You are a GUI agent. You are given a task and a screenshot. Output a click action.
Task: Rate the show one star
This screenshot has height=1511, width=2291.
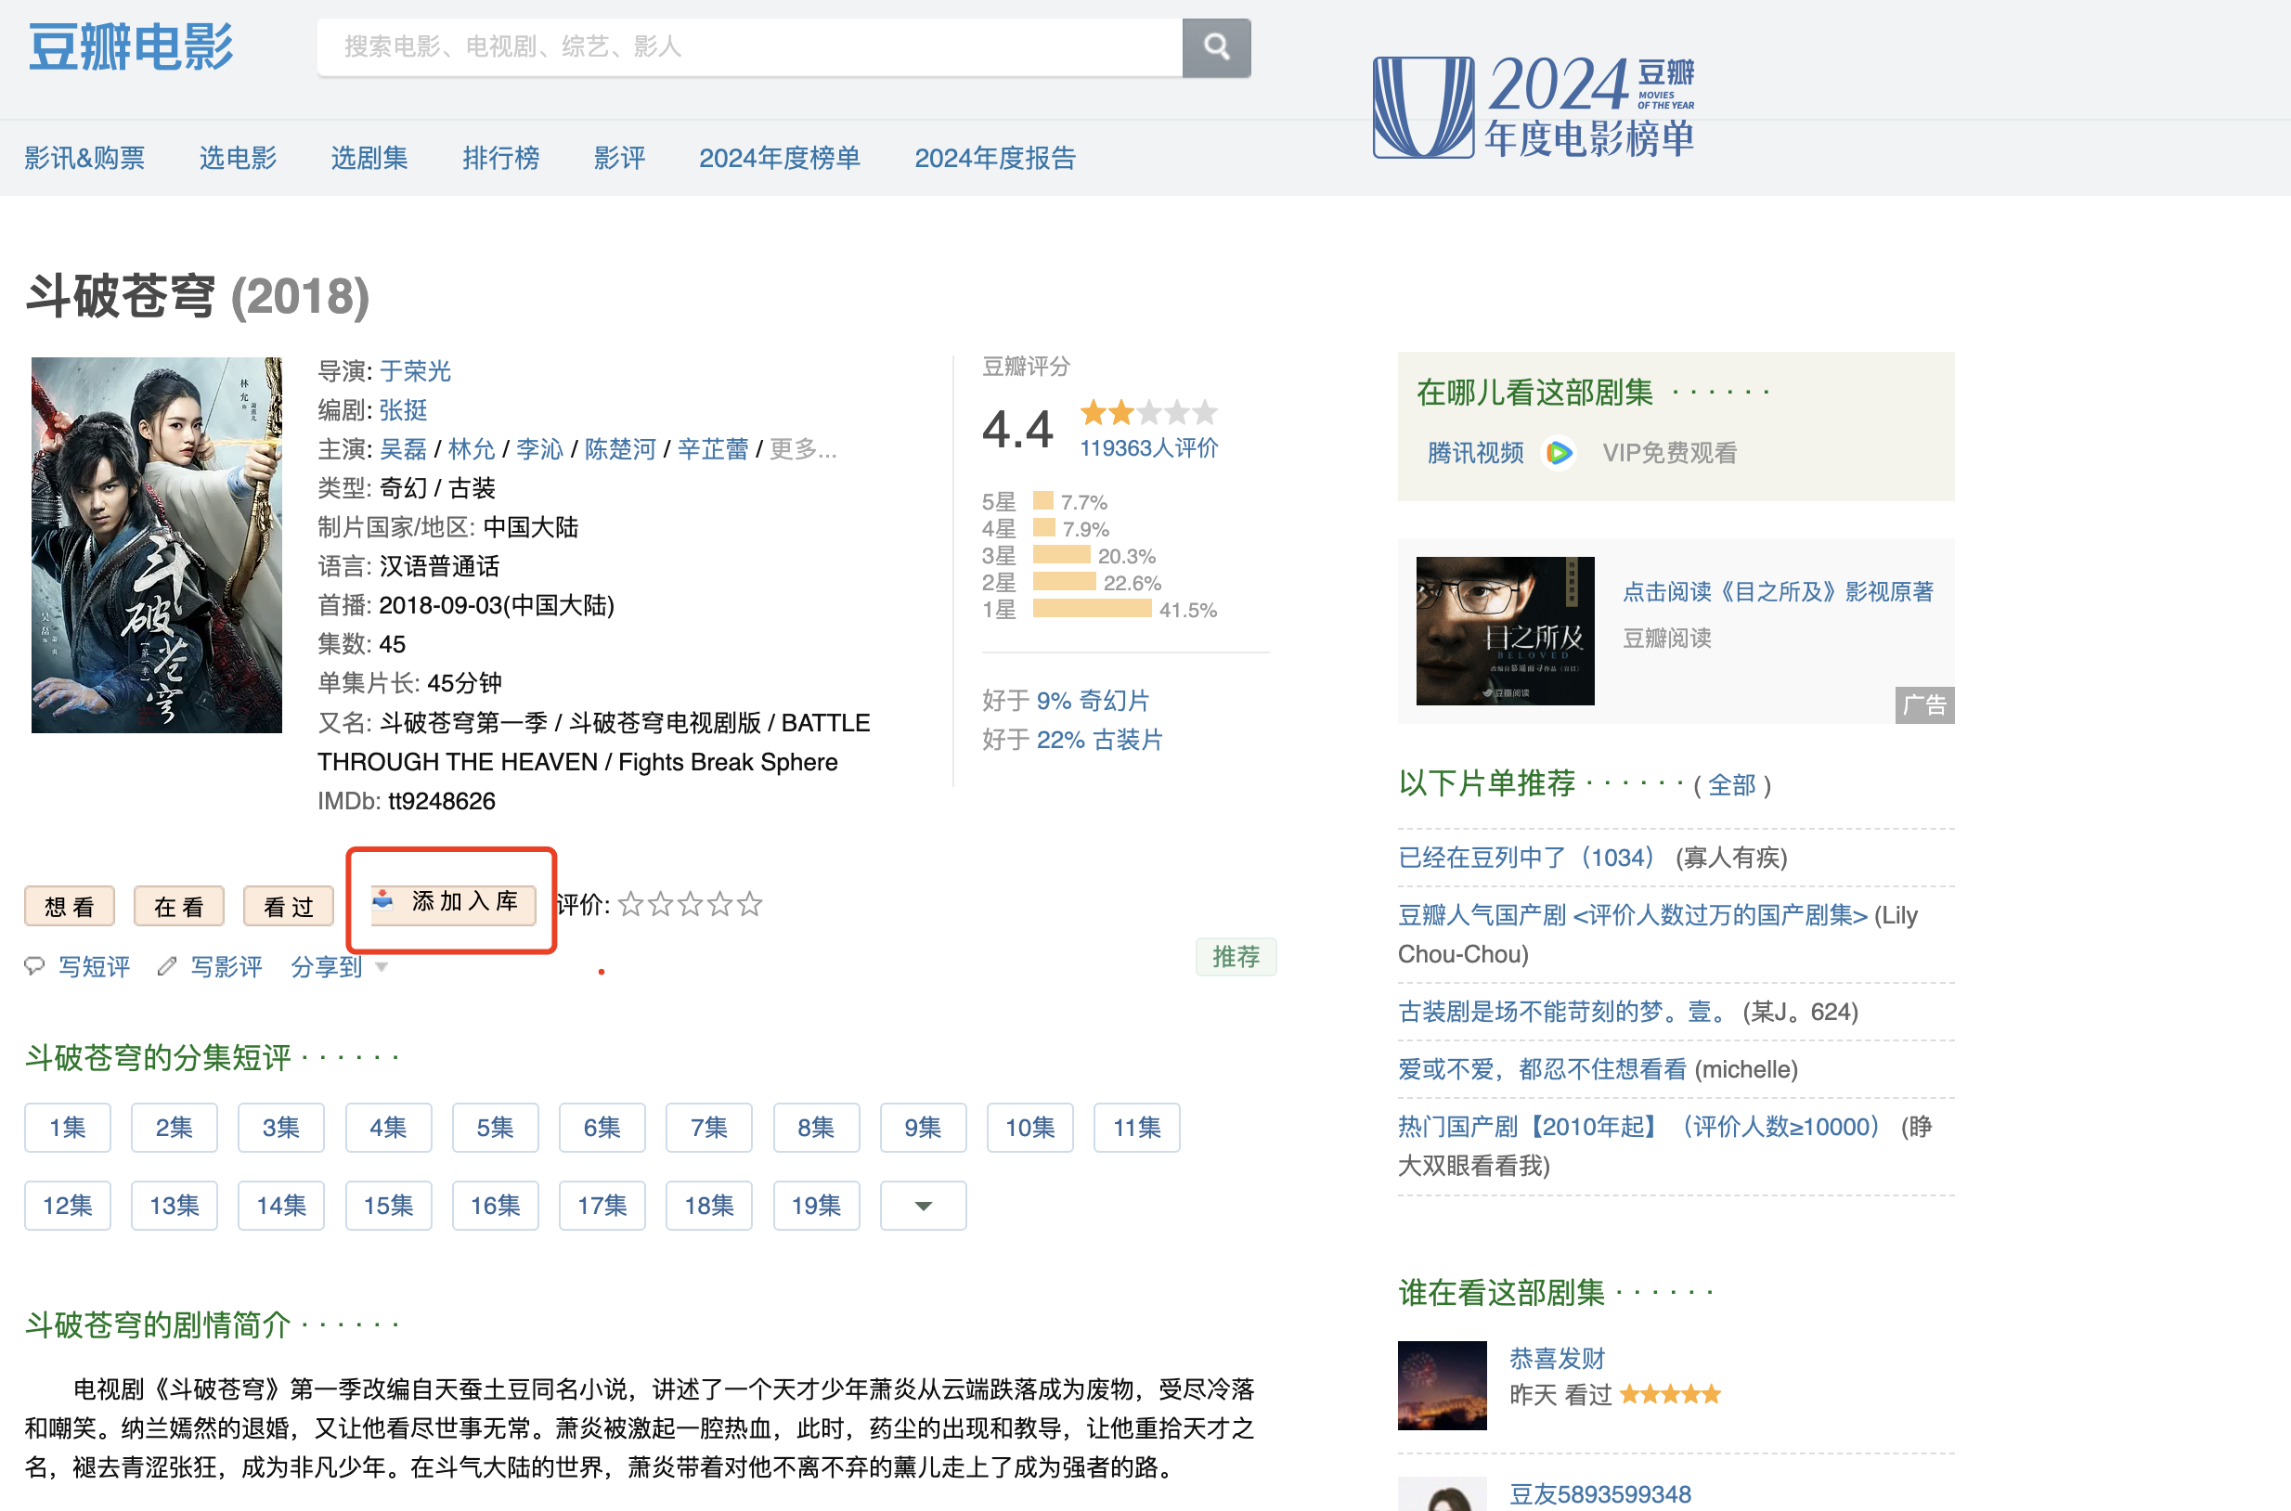coord(630,904)
